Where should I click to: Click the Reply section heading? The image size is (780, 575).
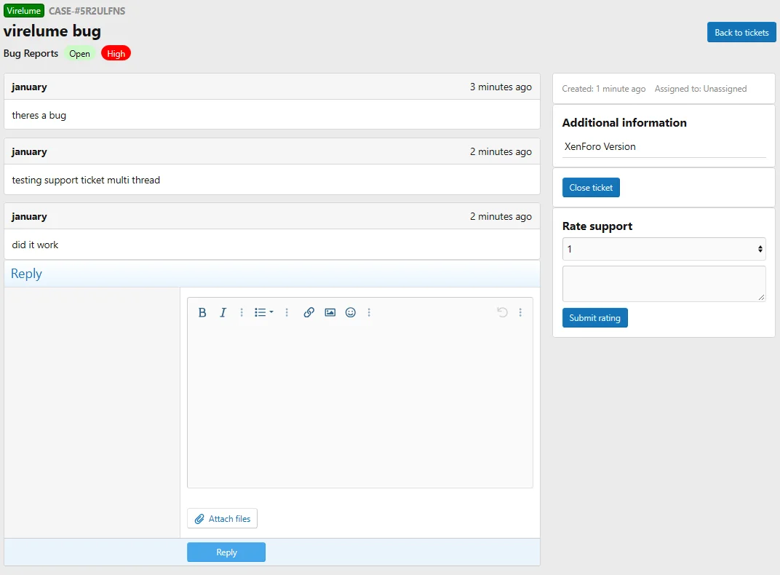pos(26,274)
